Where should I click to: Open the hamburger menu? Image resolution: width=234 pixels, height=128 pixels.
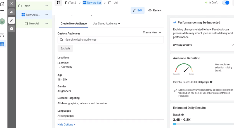point(2,12)
